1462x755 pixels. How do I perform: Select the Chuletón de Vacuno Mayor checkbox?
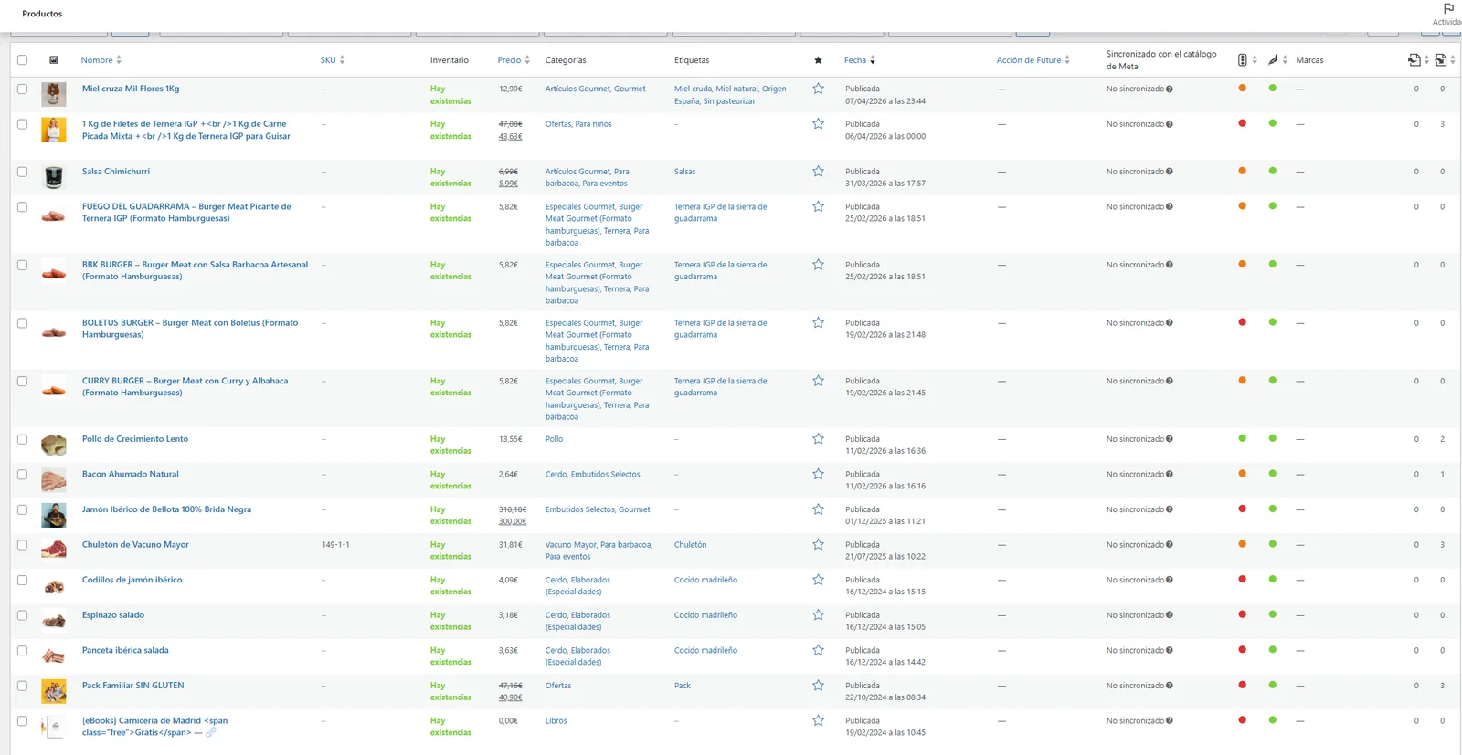[x=22, y=545]
